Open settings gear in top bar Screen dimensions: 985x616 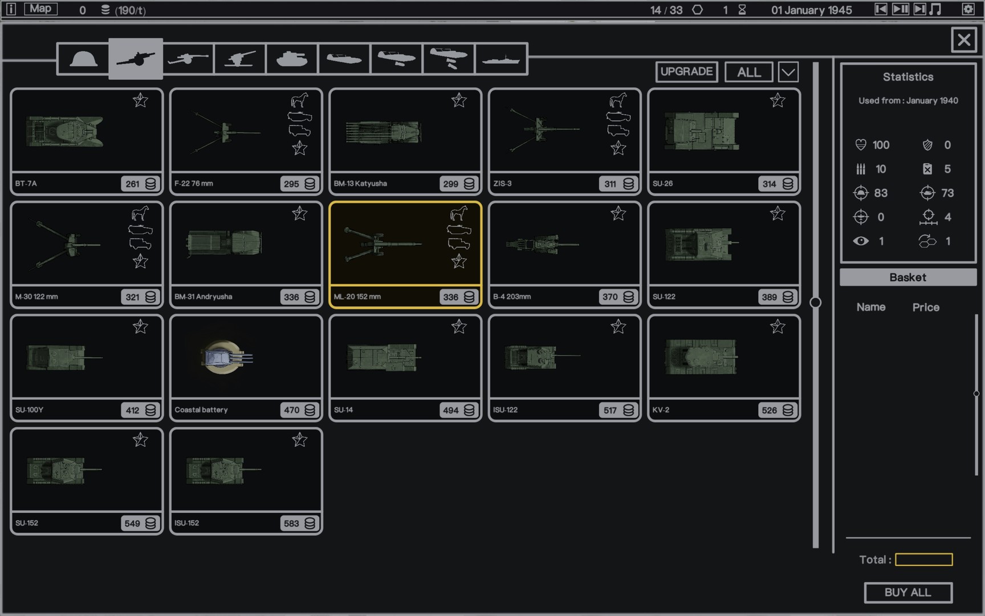click(x=968, y=9)
